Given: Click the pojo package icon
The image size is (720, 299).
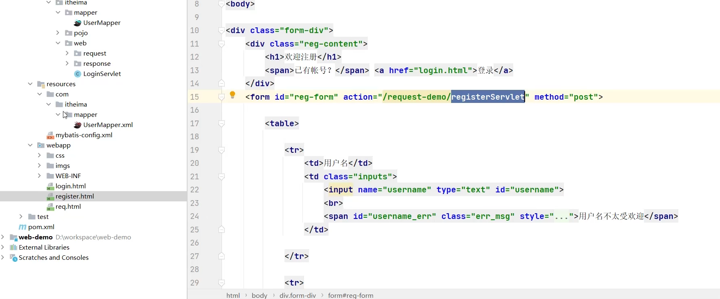Looking at the screenshot, I should [x=69, y=33].
